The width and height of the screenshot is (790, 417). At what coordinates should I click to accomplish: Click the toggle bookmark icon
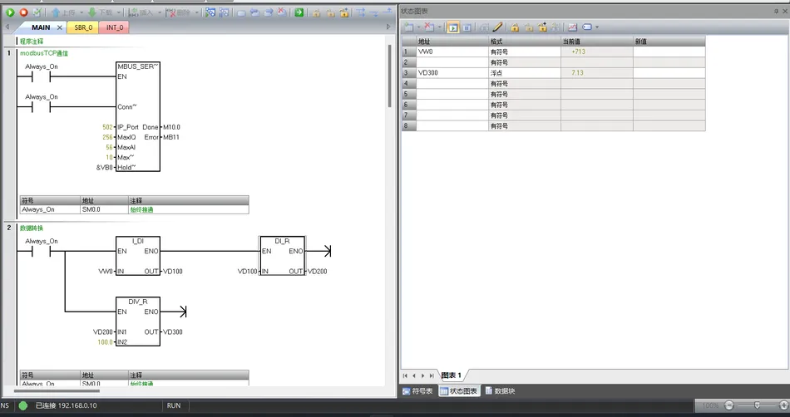[241, 12]
